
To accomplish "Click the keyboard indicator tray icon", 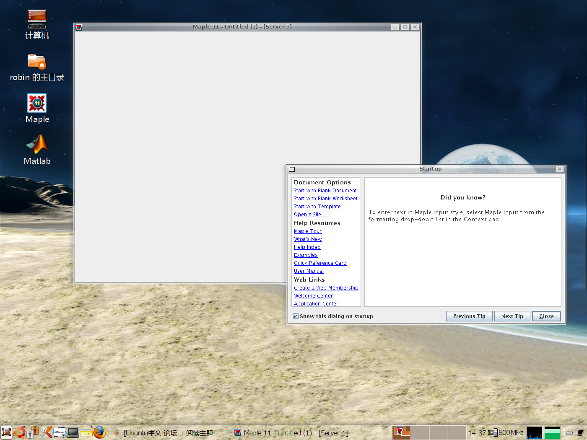I will (x=569, y=432).
